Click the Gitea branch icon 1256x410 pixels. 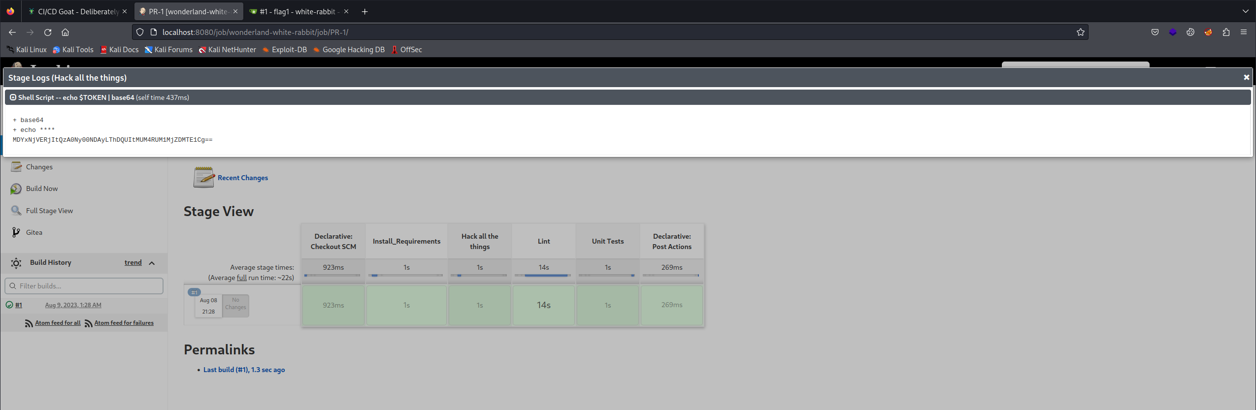[x=16, y=232]
